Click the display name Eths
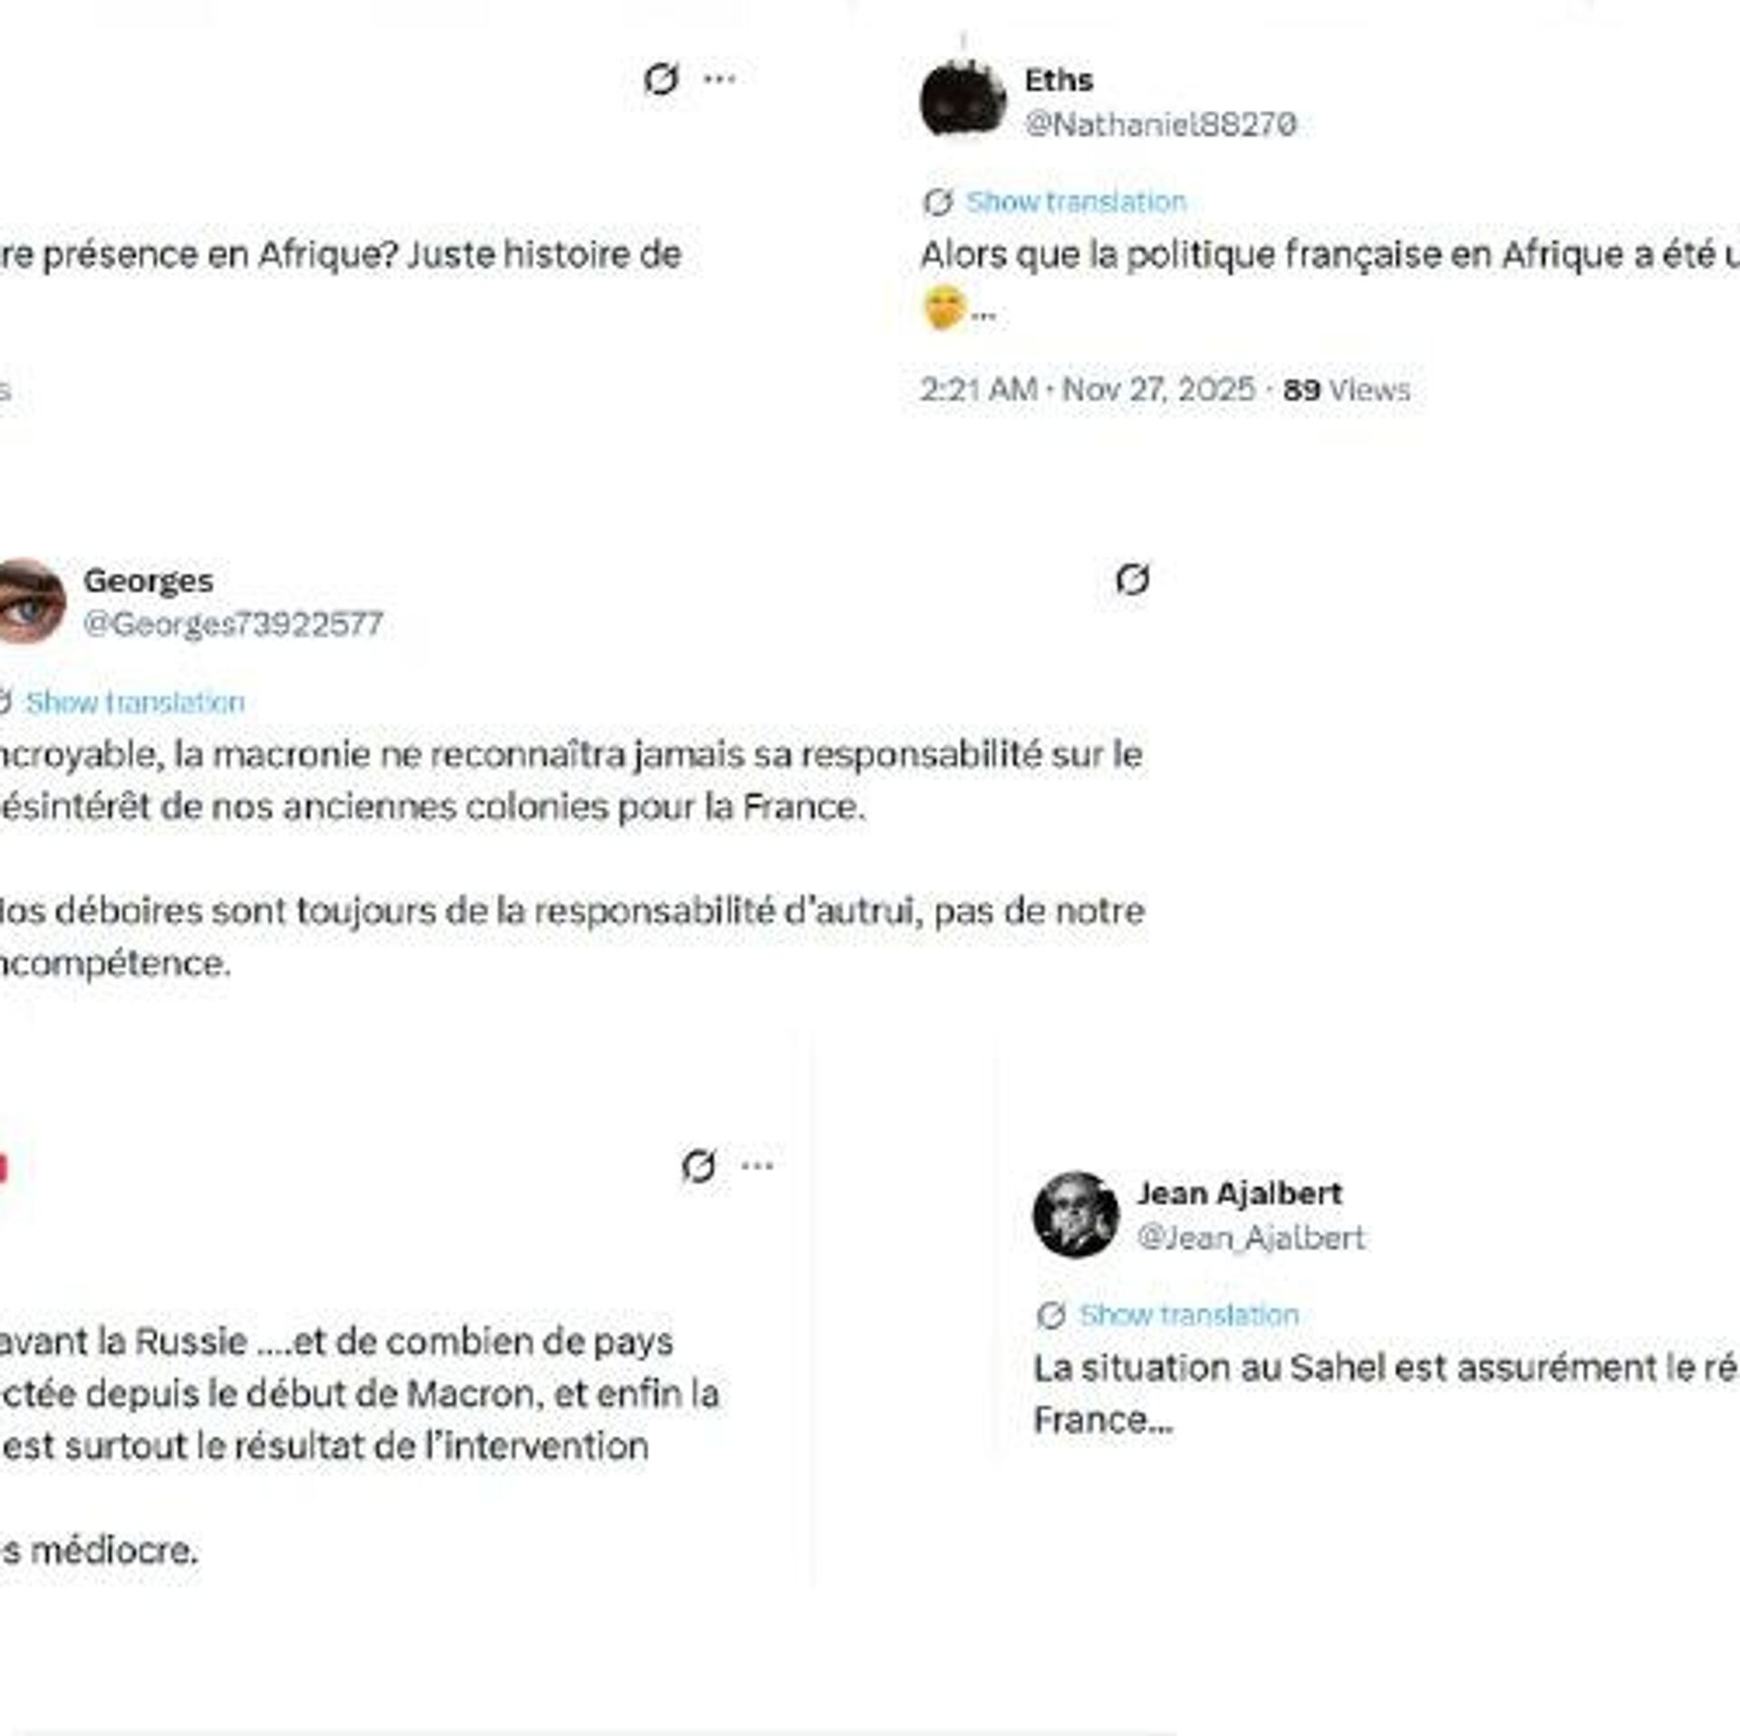Viewport: 1740px width, 1736px height. [1058, 81]
